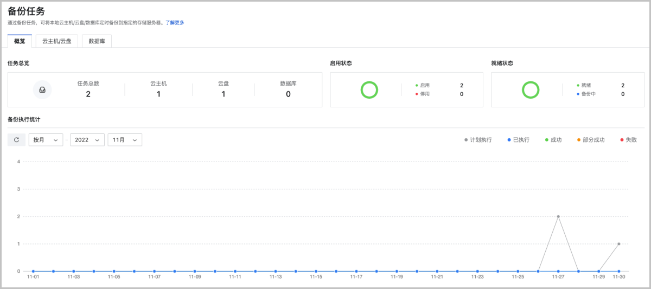Switch to the 云主机/云盘 tab
The image size is (651, 289).
click(57, 41)
